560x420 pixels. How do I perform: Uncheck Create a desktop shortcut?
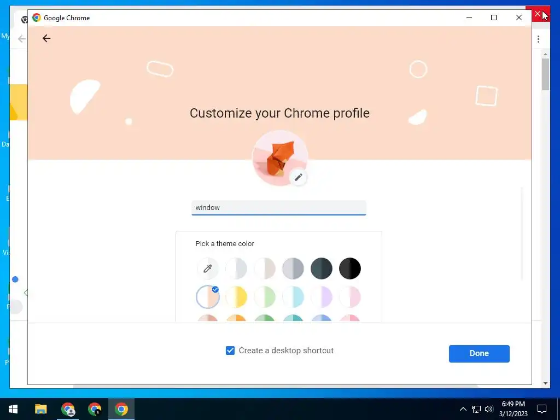click(230, 351)
